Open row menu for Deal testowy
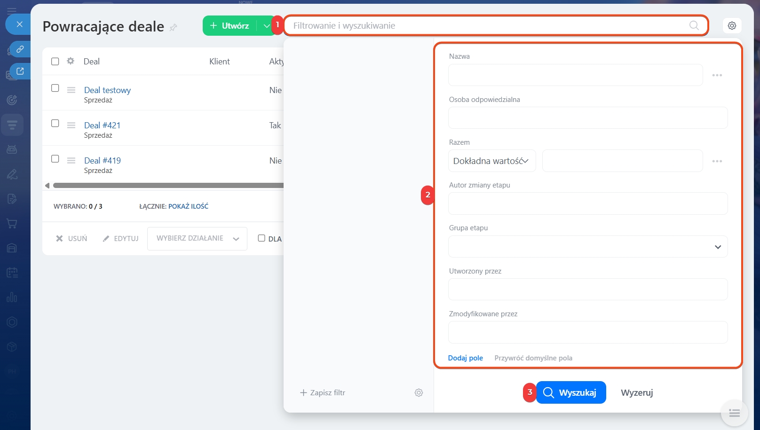This screenshot has width=760, height=430. click(x=71, y=90)
